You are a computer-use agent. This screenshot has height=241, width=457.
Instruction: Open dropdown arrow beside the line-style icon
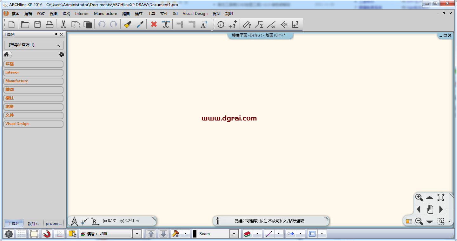pos(279,234)
